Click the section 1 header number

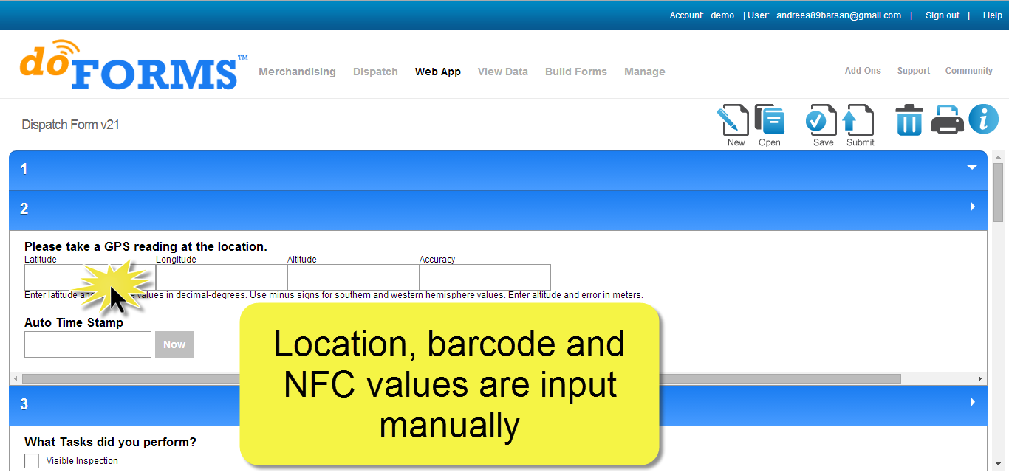pyautogui.click(x=24, y=169)
